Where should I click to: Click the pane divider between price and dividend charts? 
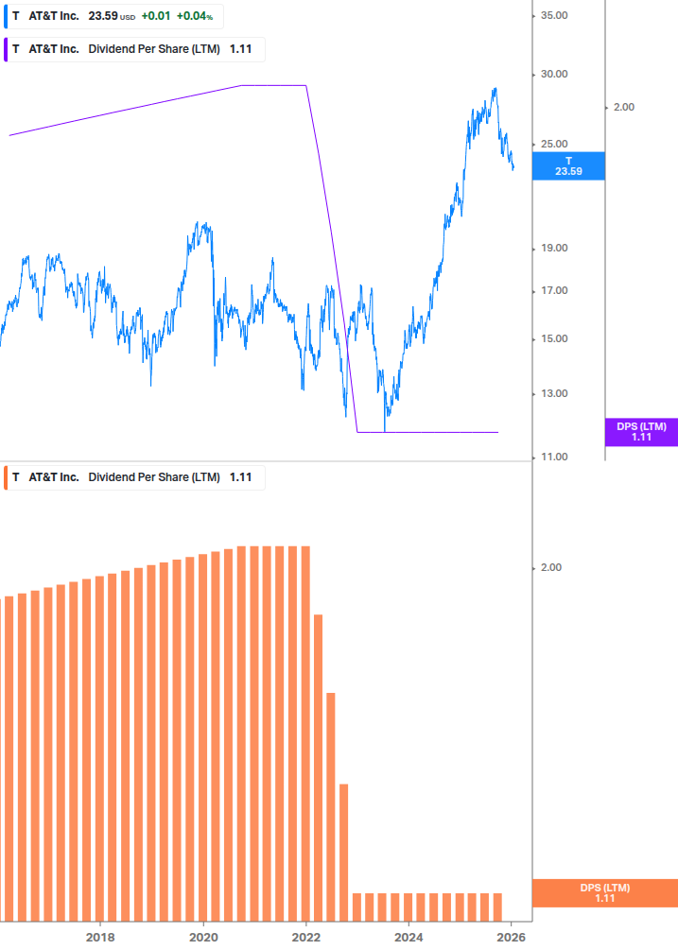[265, 462]
